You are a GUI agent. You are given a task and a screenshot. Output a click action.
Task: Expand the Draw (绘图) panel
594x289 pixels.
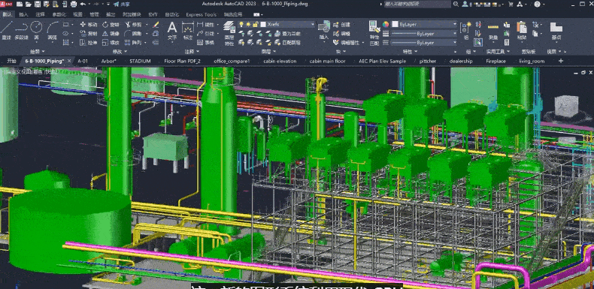click(x=37, y=52)
